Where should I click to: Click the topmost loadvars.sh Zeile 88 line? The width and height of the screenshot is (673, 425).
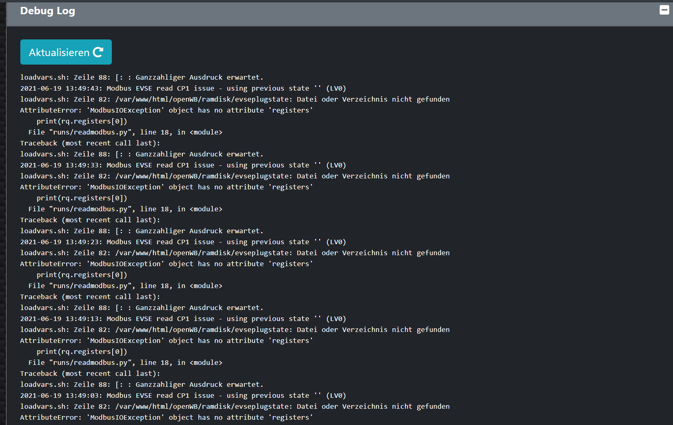click(x=142, y=77)
